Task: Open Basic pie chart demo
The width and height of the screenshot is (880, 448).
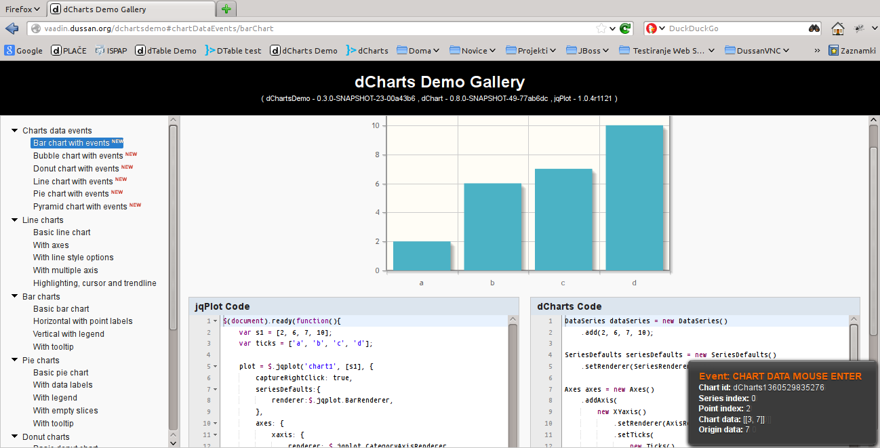Action: [61, 373]
